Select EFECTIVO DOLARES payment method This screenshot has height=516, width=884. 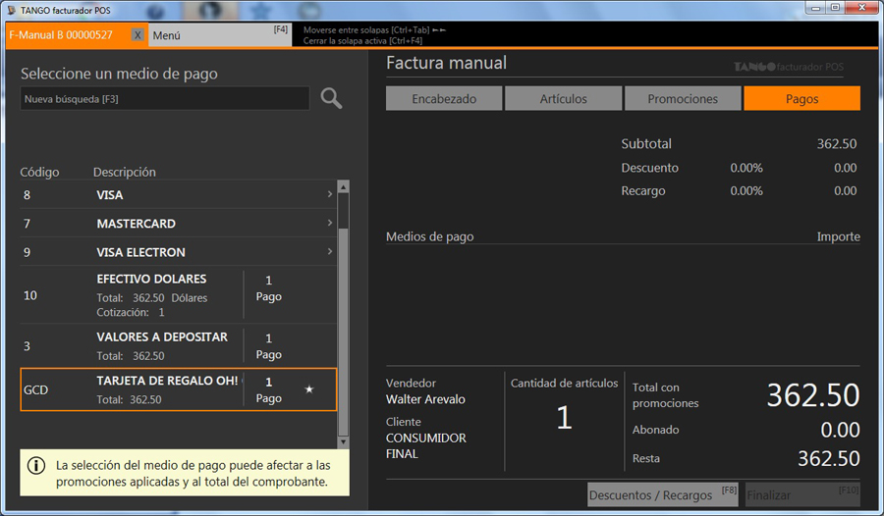pyautogui.click(x=178, y=294)
